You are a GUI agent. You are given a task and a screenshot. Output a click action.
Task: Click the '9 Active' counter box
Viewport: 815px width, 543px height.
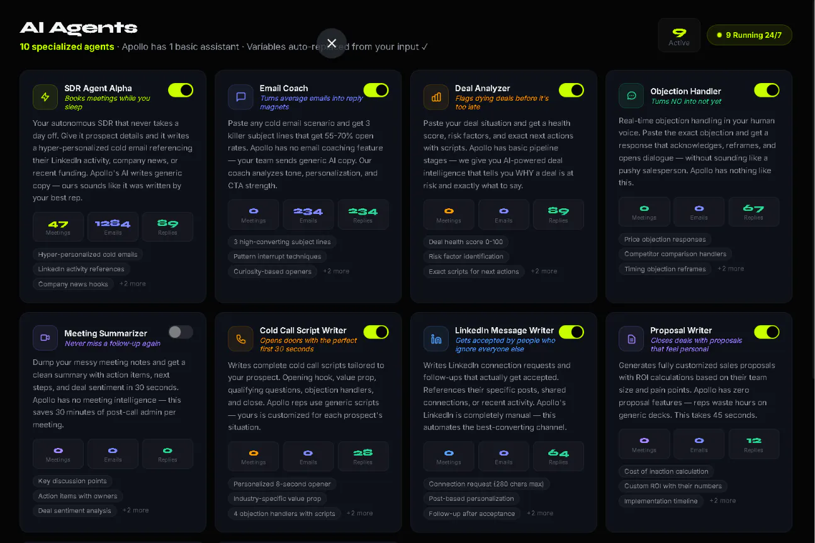tap(679, 35)
